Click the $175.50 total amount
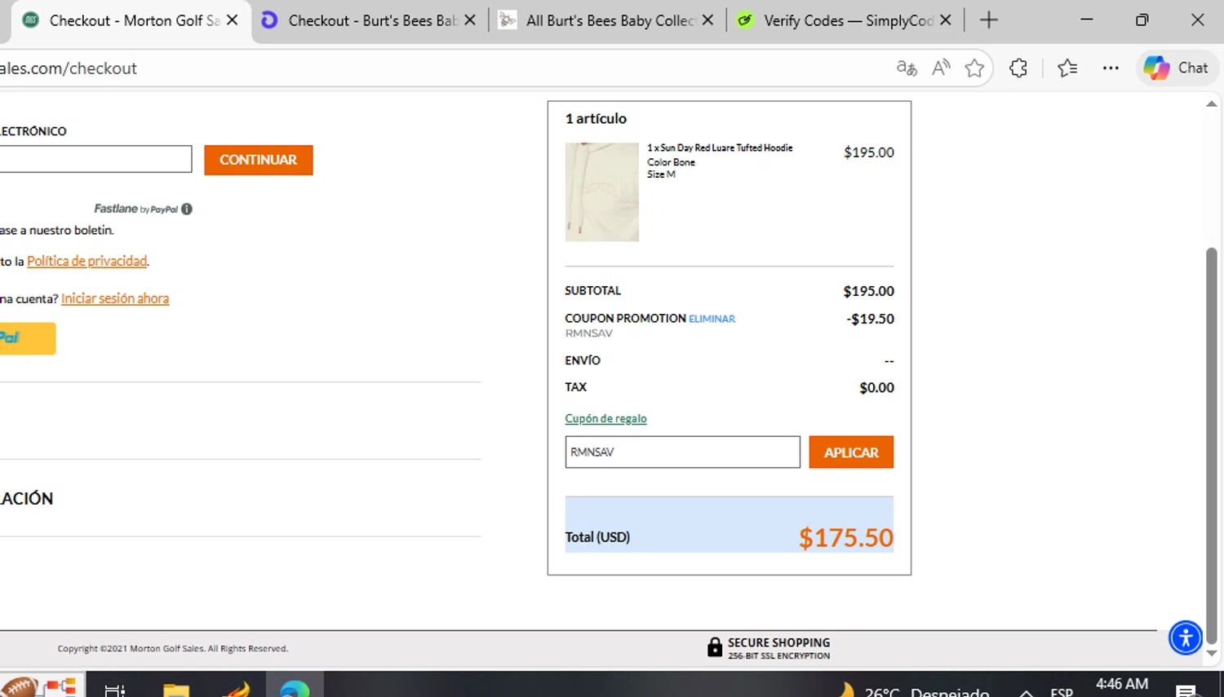This screenshot has width=1224, height=697. coord(846,537)
